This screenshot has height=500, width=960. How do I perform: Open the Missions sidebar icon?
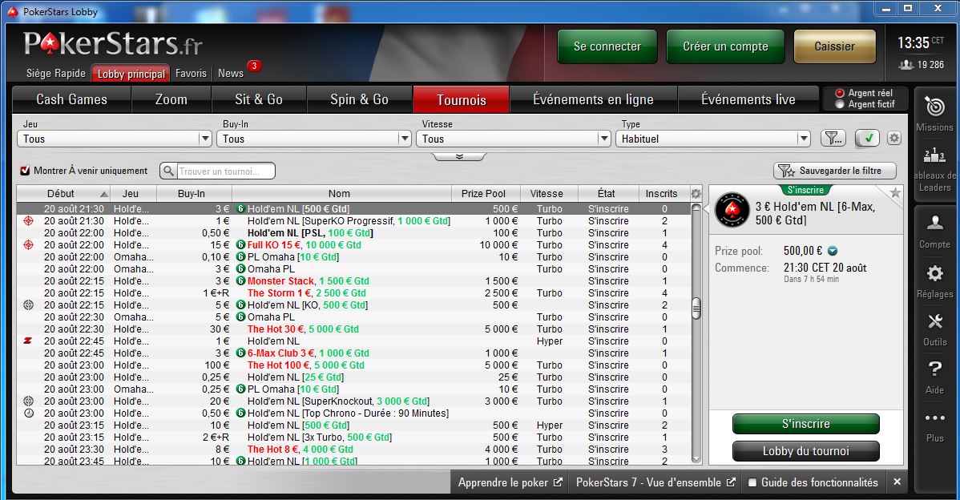pos(934,107)
